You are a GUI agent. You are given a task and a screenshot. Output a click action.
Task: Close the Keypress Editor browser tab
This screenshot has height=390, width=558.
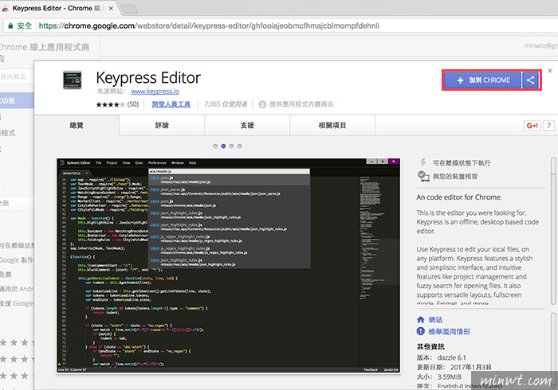pyautogui.click(x=111, y=8)
